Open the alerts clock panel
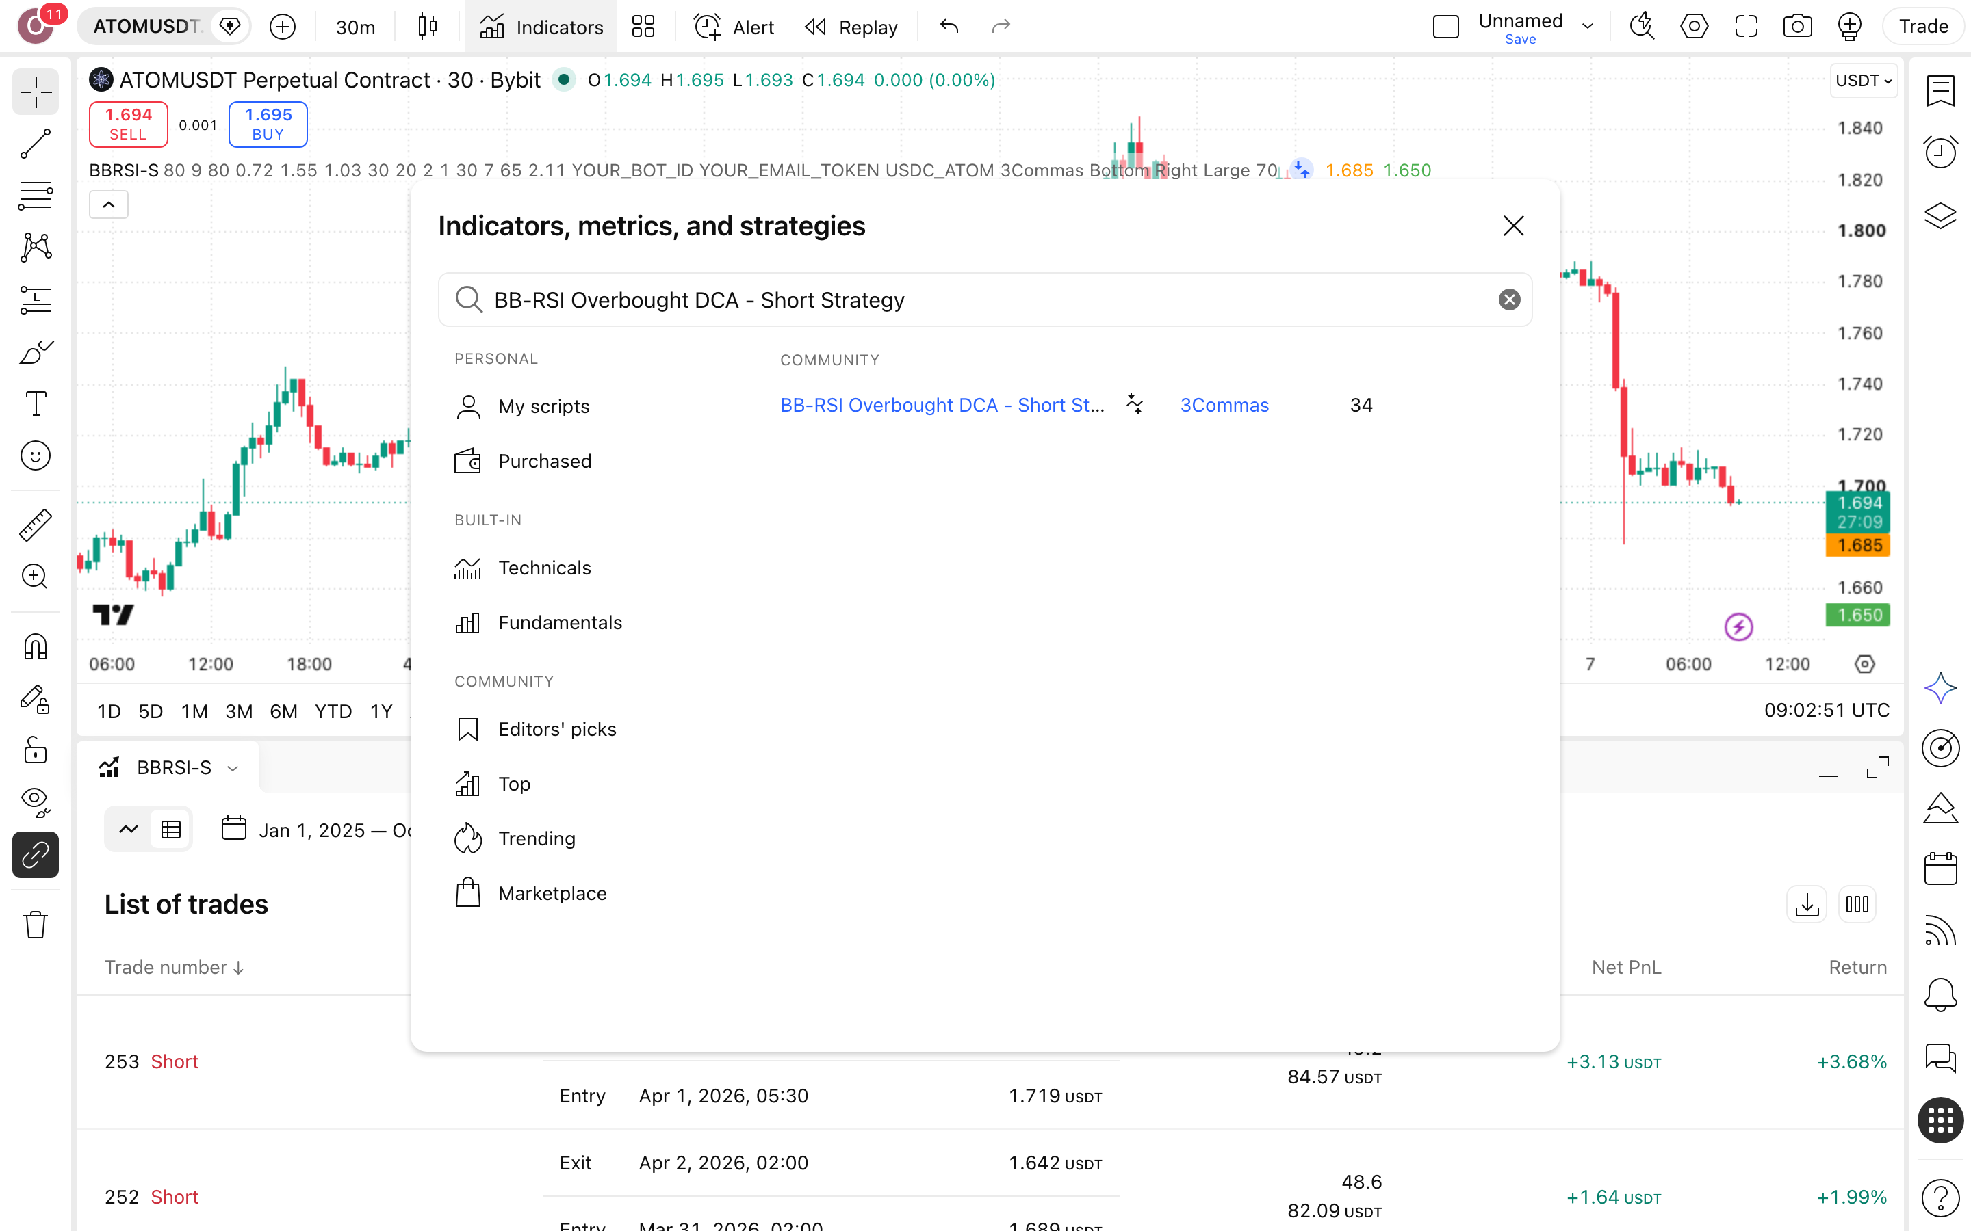The image size is (1971, 1231). tap(1940, 151)
